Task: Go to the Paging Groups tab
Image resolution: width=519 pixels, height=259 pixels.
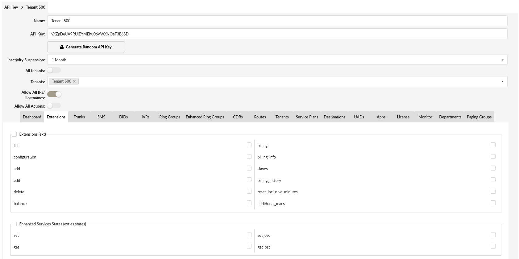Action: click(479, 117)
